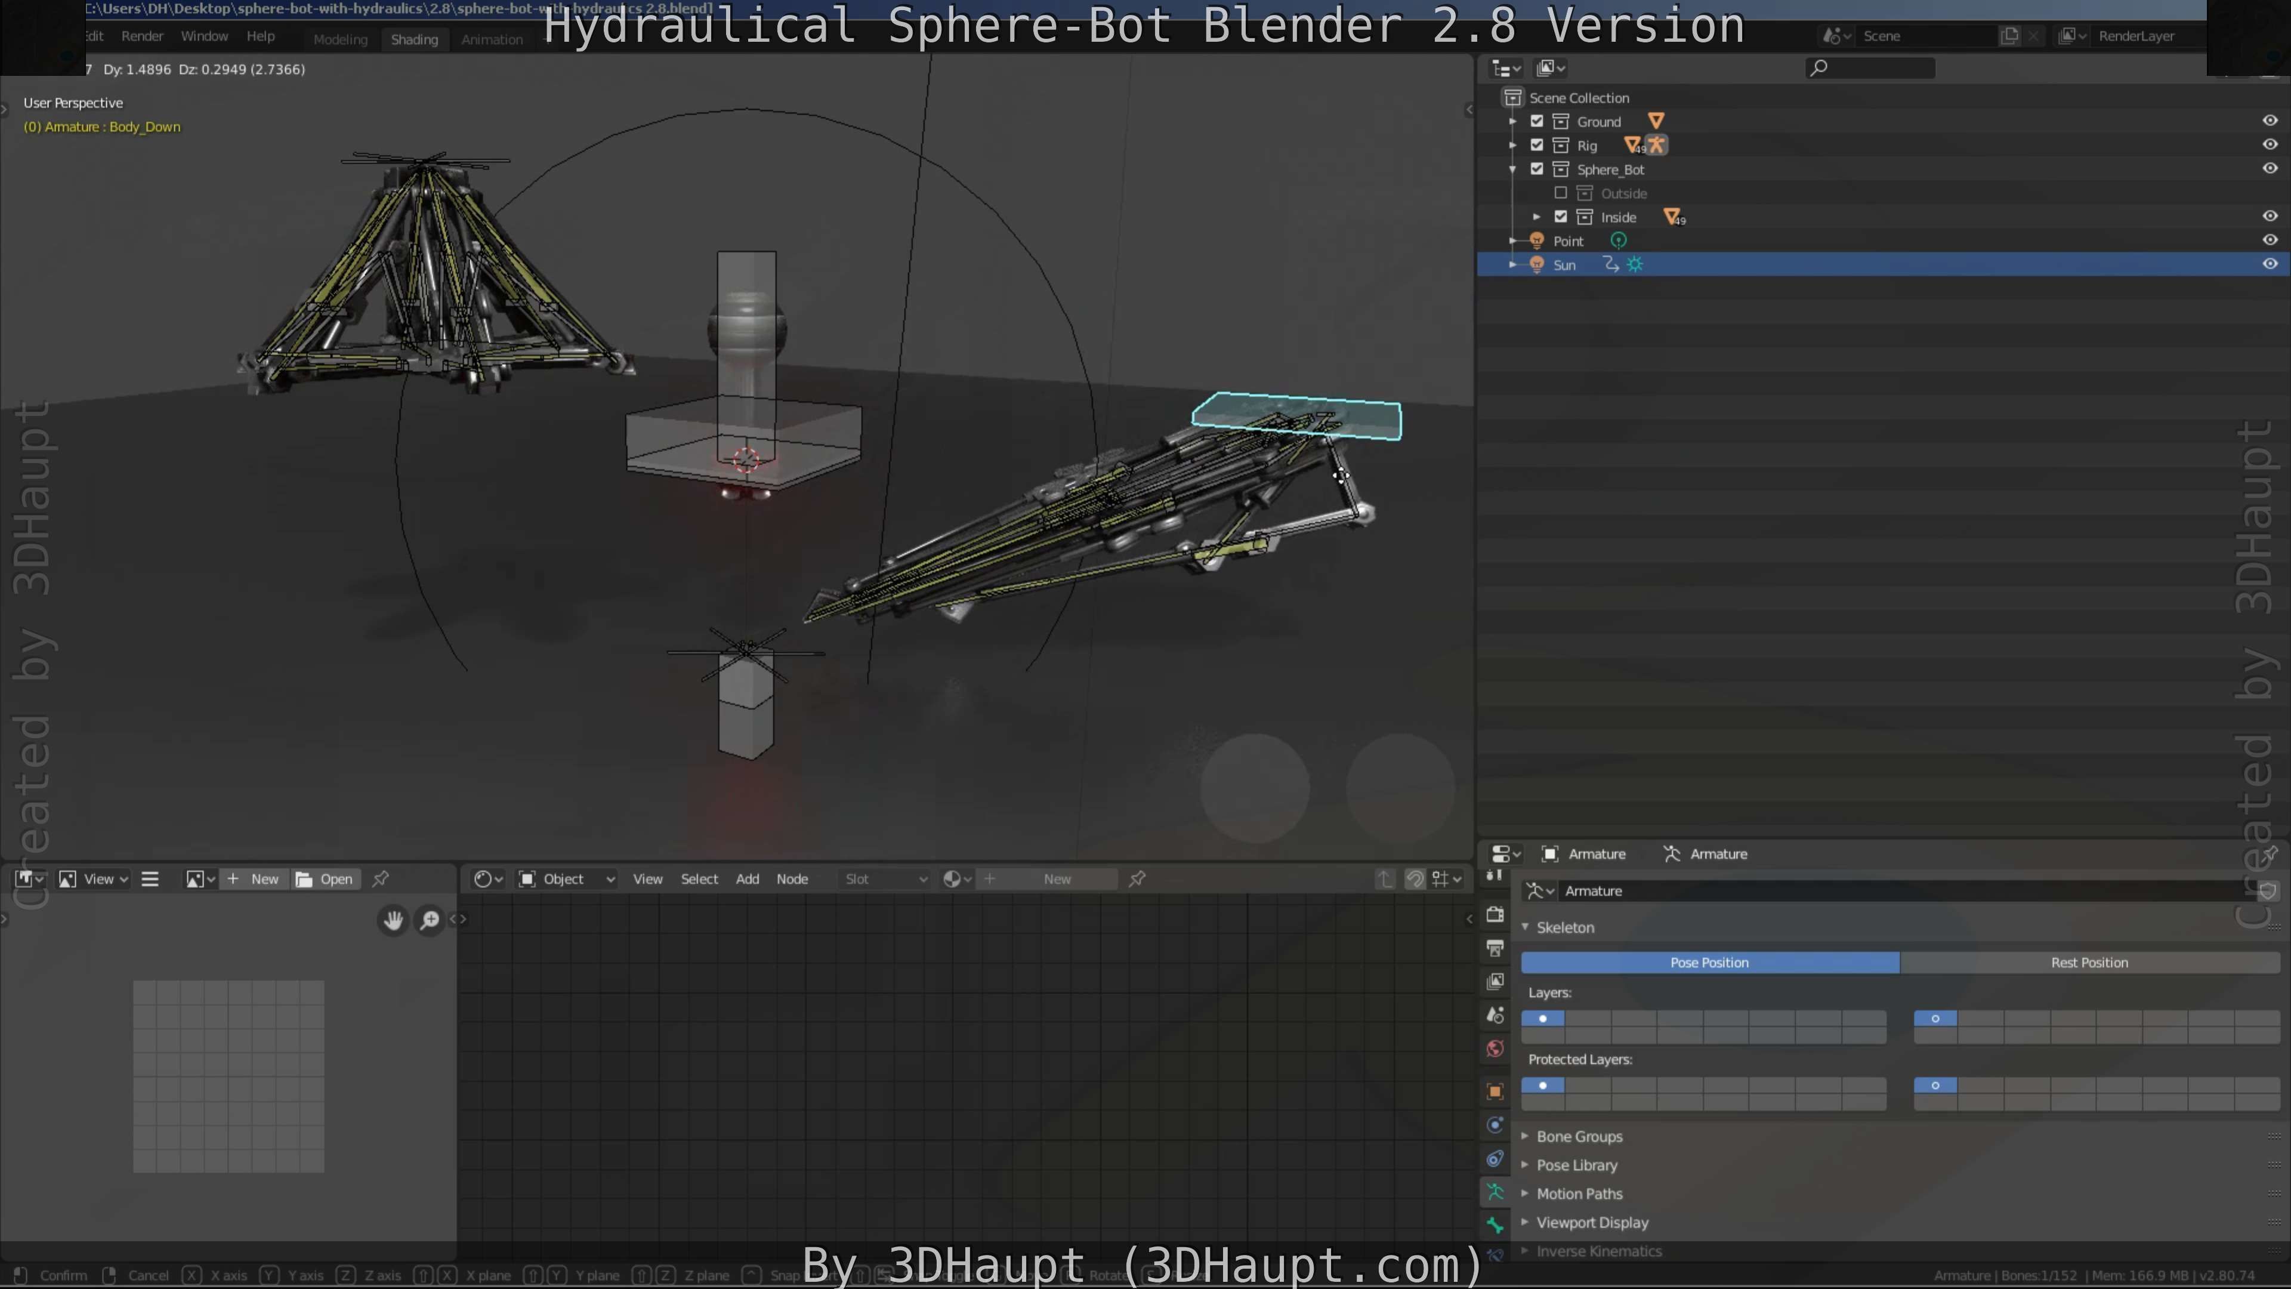Open the Object shader type dropdown
The image size is (2291, 1289).
(x=567, y=879)
